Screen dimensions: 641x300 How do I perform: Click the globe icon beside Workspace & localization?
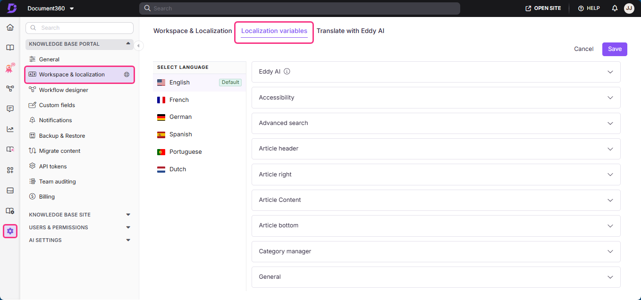coord(127,75)
